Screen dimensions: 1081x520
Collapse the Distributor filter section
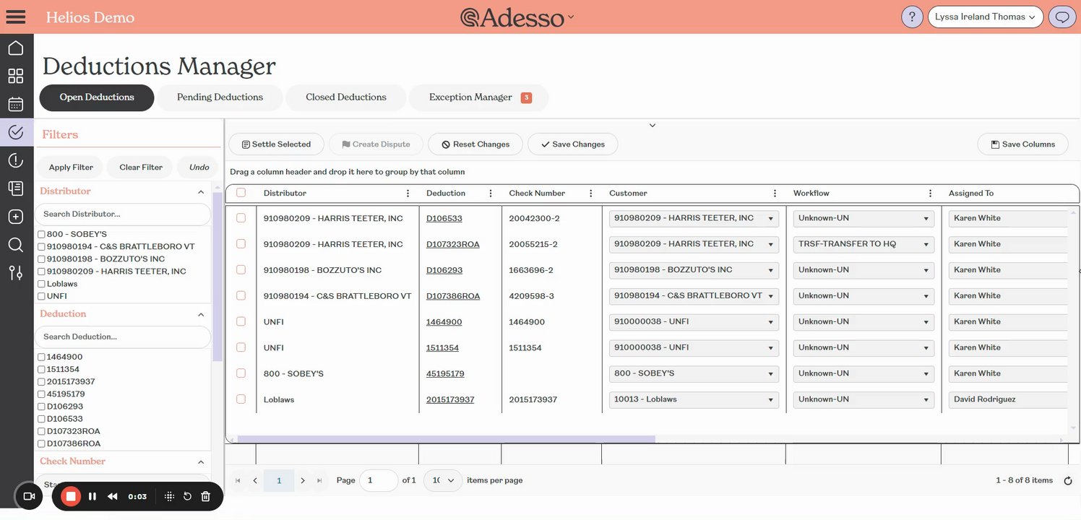coord(201,192)
